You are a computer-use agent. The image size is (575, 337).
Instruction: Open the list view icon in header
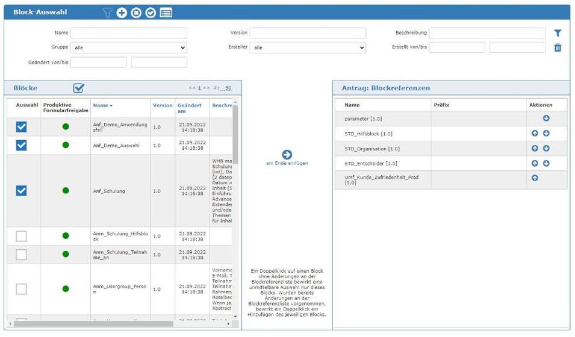(166, 13)
